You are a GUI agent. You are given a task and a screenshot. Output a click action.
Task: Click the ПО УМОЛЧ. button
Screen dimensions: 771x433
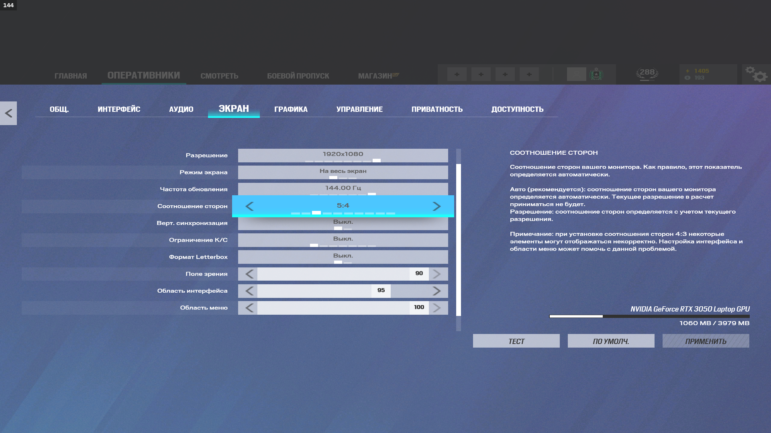tap(611, 341)
